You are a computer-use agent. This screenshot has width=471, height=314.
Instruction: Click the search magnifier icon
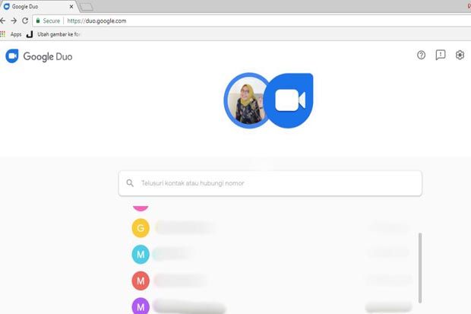(130, 183)
